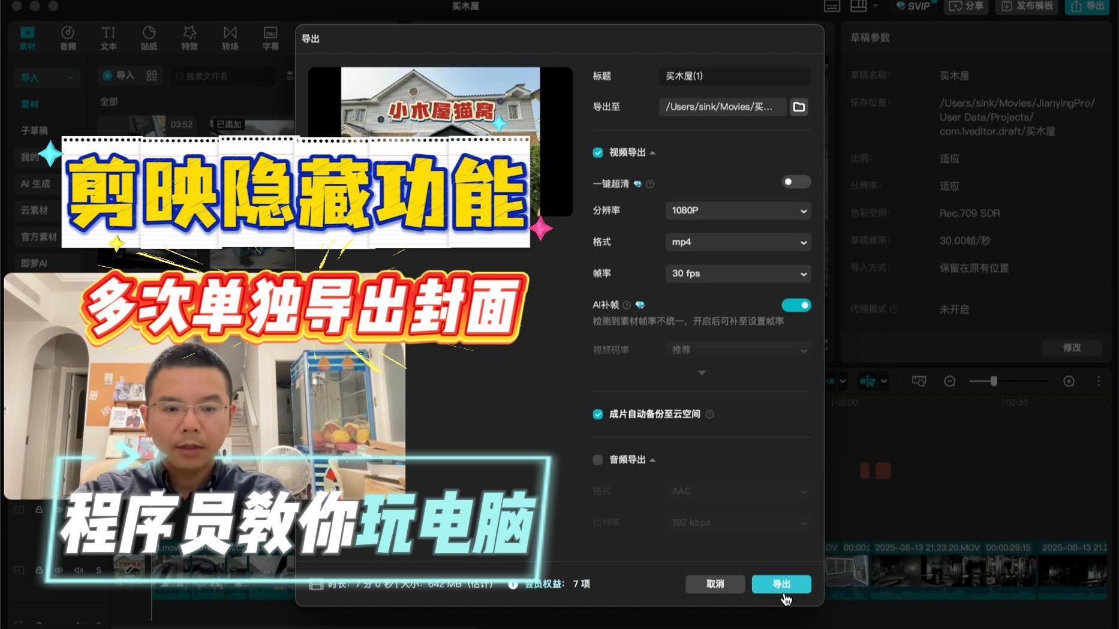
Task: Select 子草稿 in left sidebar
Action: 34,131
